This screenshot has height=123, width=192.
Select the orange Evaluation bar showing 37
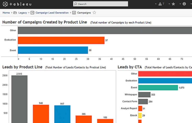pos(61,40)
